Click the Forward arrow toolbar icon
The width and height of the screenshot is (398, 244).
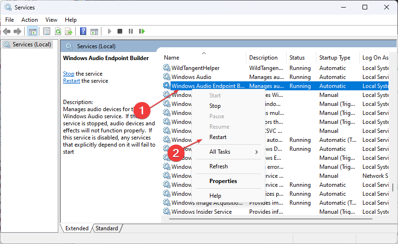(x=17, y=31)
